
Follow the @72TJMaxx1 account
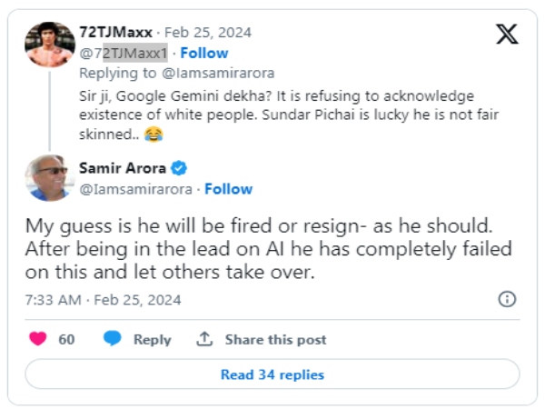[x=203, y=52]
